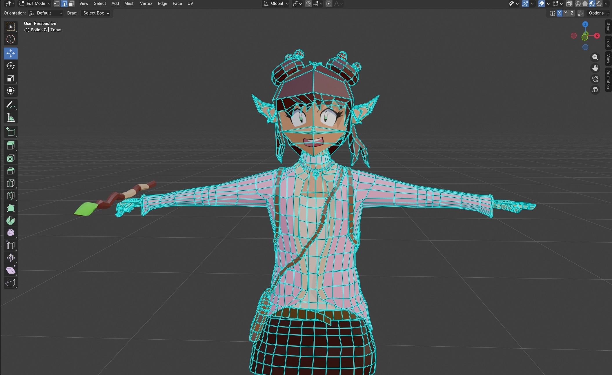Image resolution: width=612 pixels, height=375 pixels.
Task: Select the 3D Cursor tool
Action: 11,39
